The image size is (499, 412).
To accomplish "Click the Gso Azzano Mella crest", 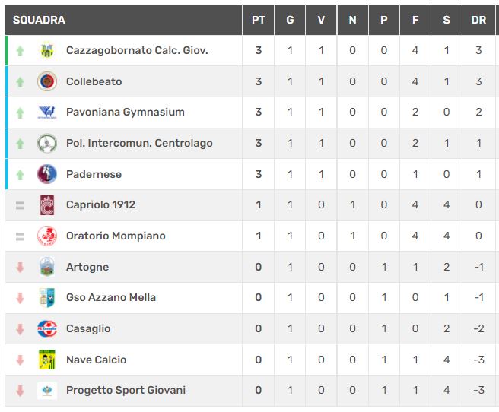I will (x=46, y=298).
